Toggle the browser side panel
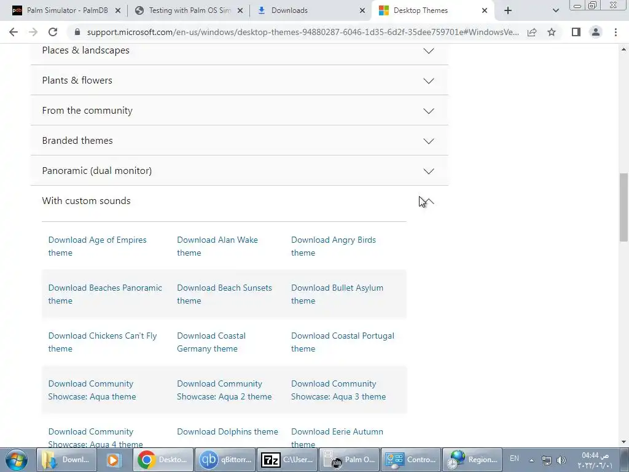Image resolution: width=629 pixels, height=472 pixels. pyautogui.click(x=576, y=32)
